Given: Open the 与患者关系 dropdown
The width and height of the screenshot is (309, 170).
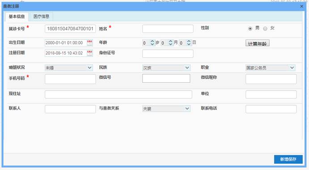Looking at the screenshot, I should point(166,108).
